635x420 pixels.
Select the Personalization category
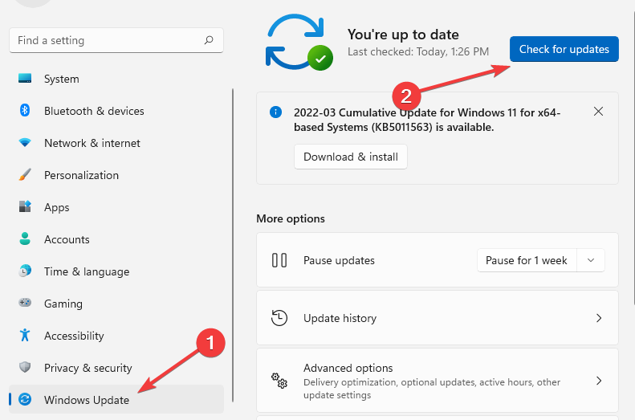point(116,175)
